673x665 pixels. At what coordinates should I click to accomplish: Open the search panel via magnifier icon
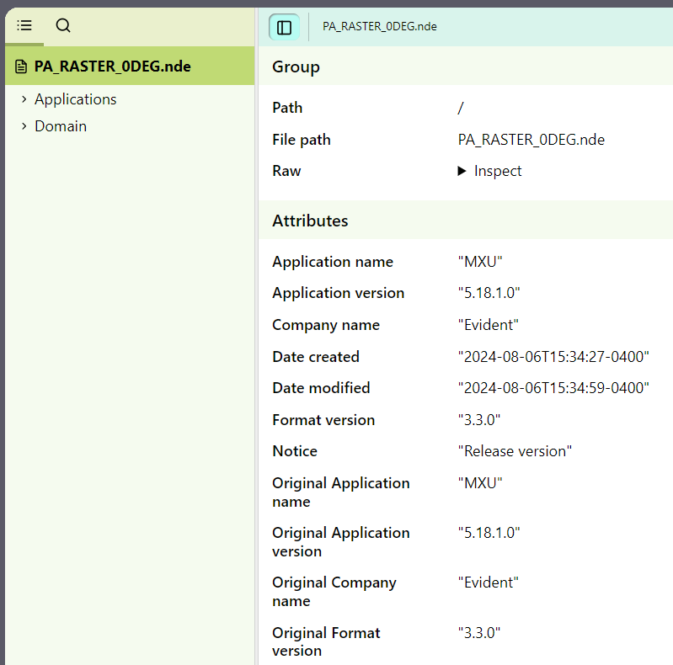63,26
